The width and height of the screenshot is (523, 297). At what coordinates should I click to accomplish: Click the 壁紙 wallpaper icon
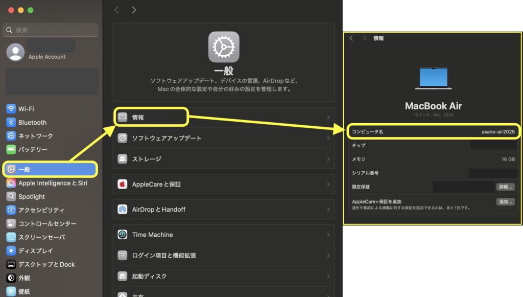[x=11, y=291]
